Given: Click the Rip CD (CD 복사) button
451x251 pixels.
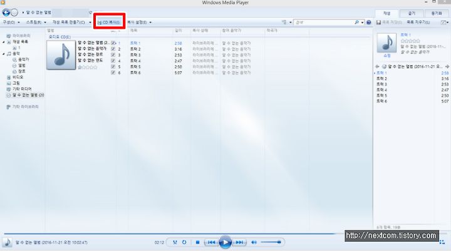Looking at the screenshot, I should pos(109,22).
